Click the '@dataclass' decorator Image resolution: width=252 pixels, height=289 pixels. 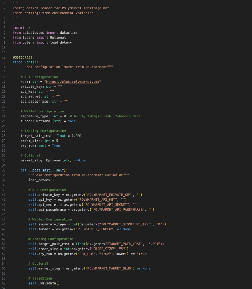point(22,57)
